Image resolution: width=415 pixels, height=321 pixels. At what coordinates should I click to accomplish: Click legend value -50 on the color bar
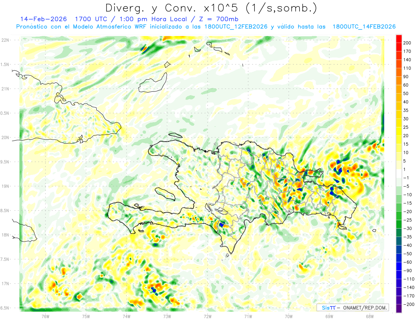(x=407, y=254)
